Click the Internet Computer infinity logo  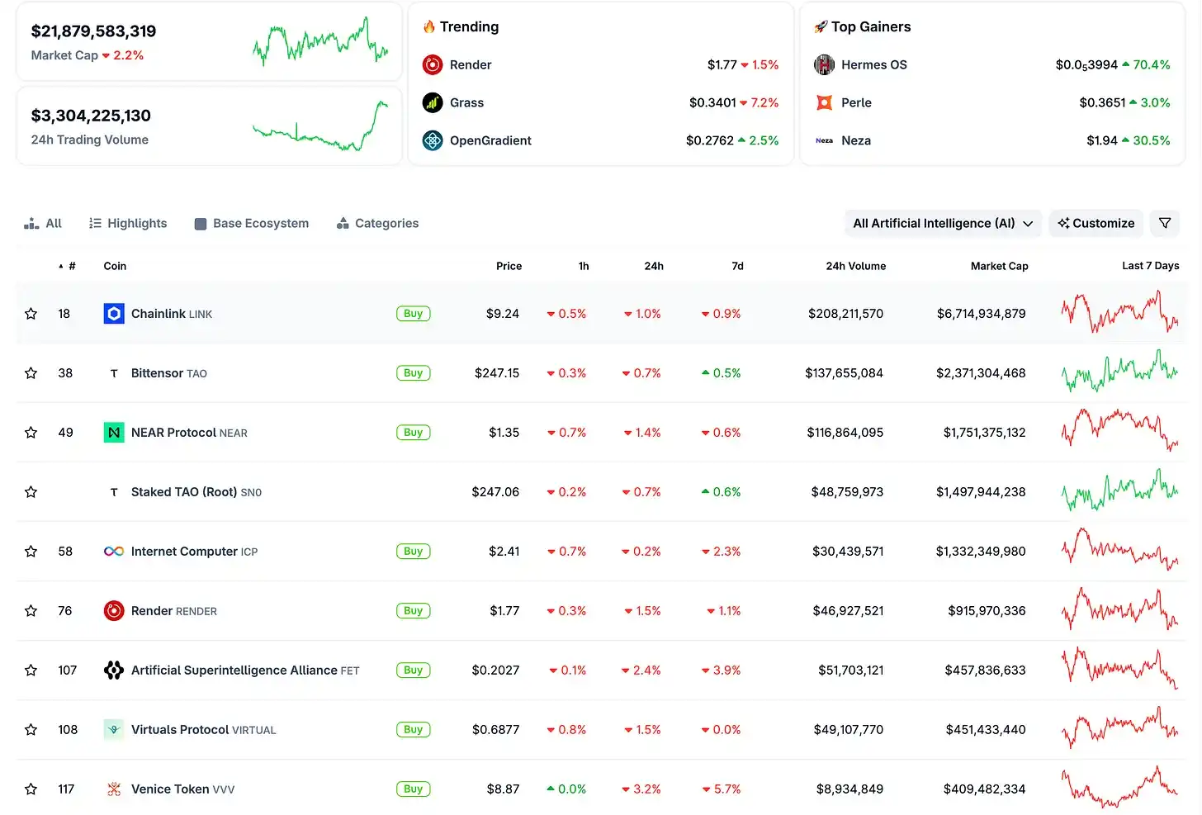click(x=114, y=552)
